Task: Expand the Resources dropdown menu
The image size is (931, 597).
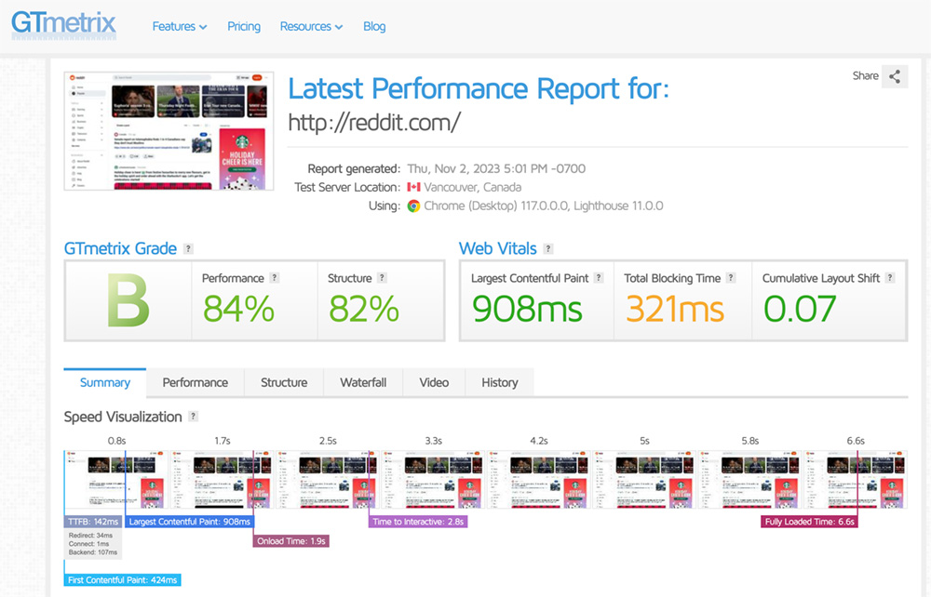Action: (x=311, y=27)
